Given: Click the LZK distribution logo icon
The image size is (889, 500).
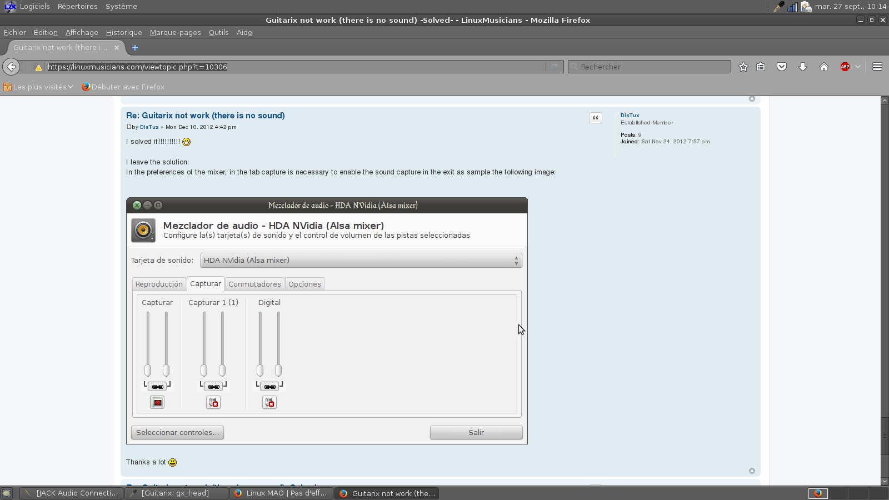Looking at the screenshot, I should point(10,7).
